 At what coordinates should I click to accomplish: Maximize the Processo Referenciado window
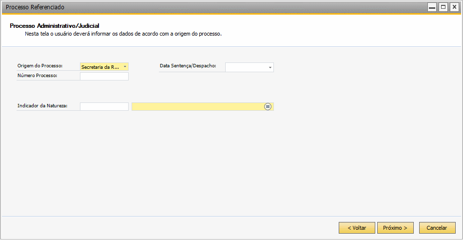443,7
